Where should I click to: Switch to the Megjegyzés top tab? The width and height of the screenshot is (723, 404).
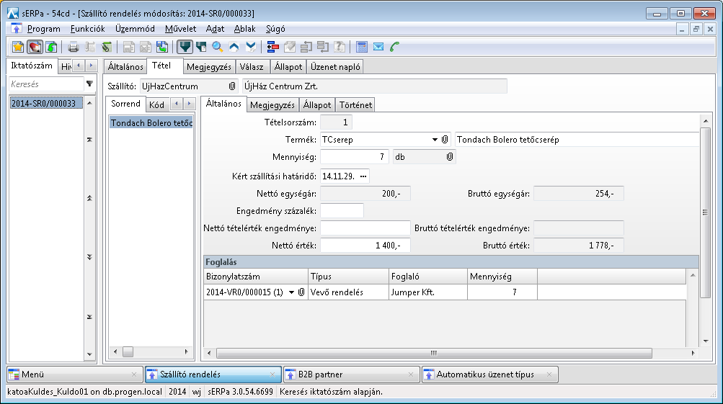(208, 67)
